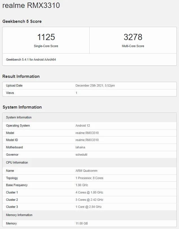
Task: Select the 4 Cores @ 1.80 GHz value
Action: tap(89, 192)
